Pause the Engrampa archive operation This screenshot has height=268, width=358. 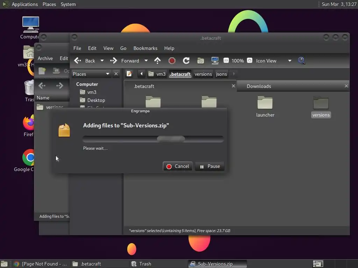tap(210, 166)
